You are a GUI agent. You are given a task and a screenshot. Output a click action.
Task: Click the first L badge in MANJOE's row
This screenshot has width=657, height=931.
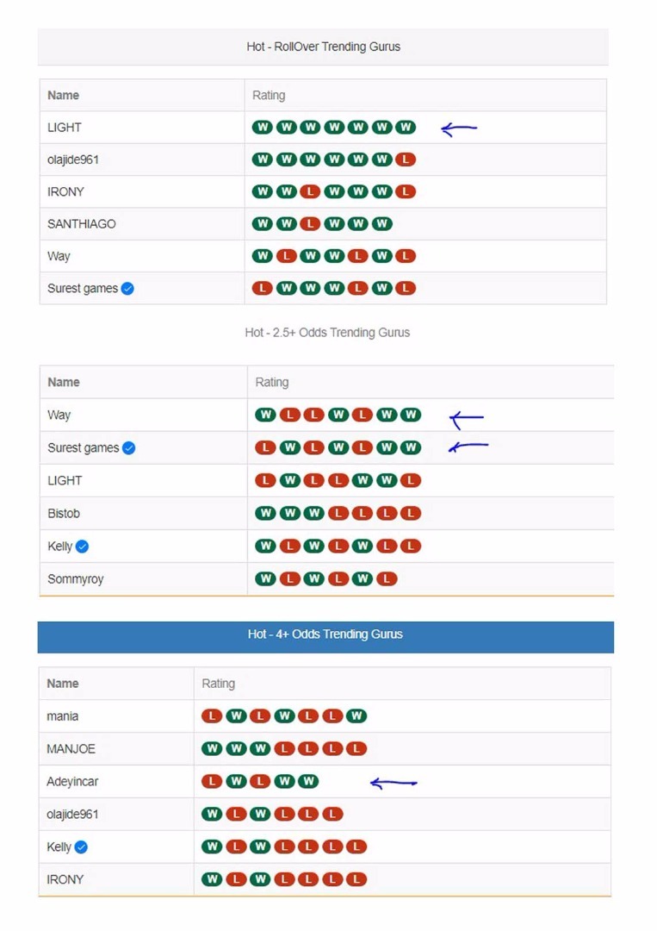point(285,749)
